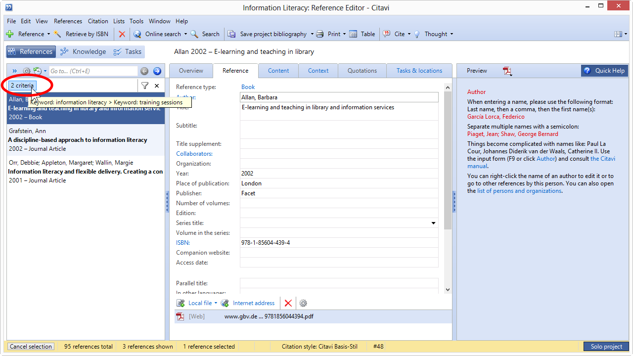
Task: Open the Save project bibliography dropdown arrow
Action: point(312,34)
